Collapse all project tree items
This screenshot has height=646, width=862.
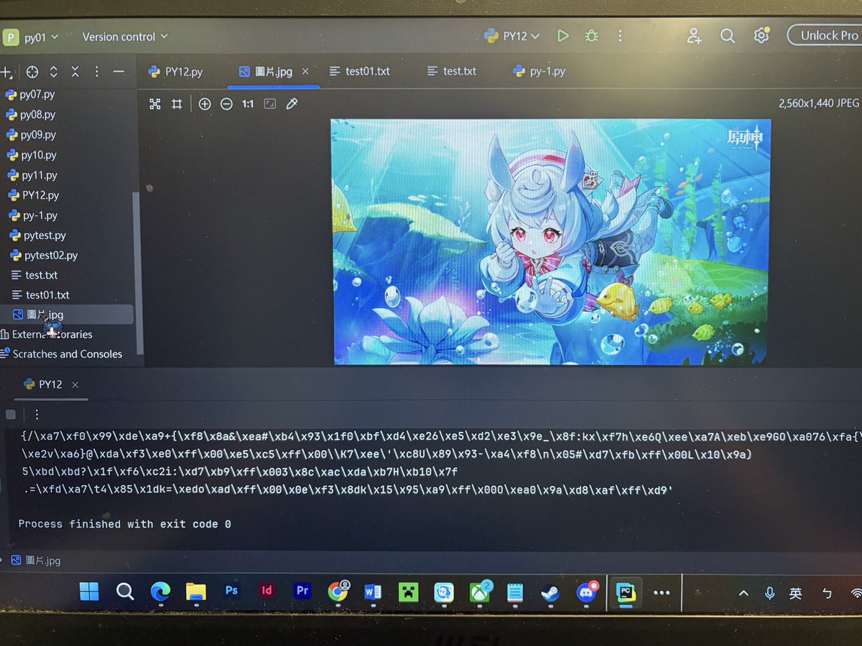(x=75, y=72)
